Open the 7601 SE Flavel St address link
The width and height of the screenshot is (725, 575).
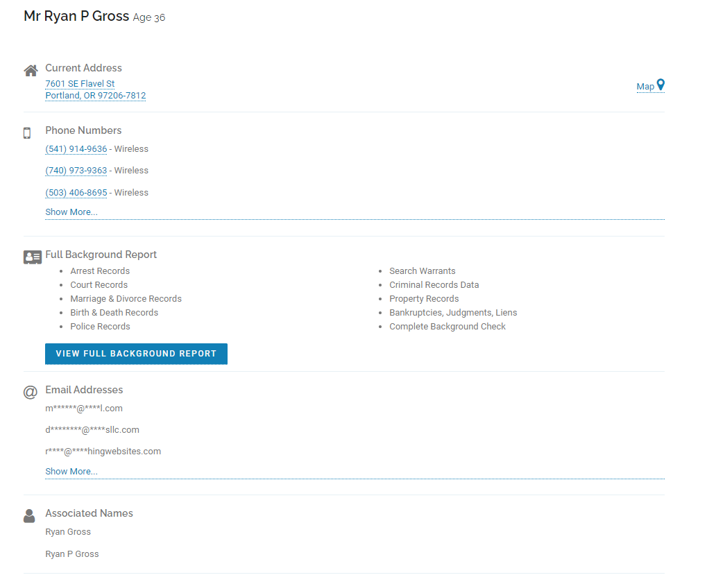(80, 84)
